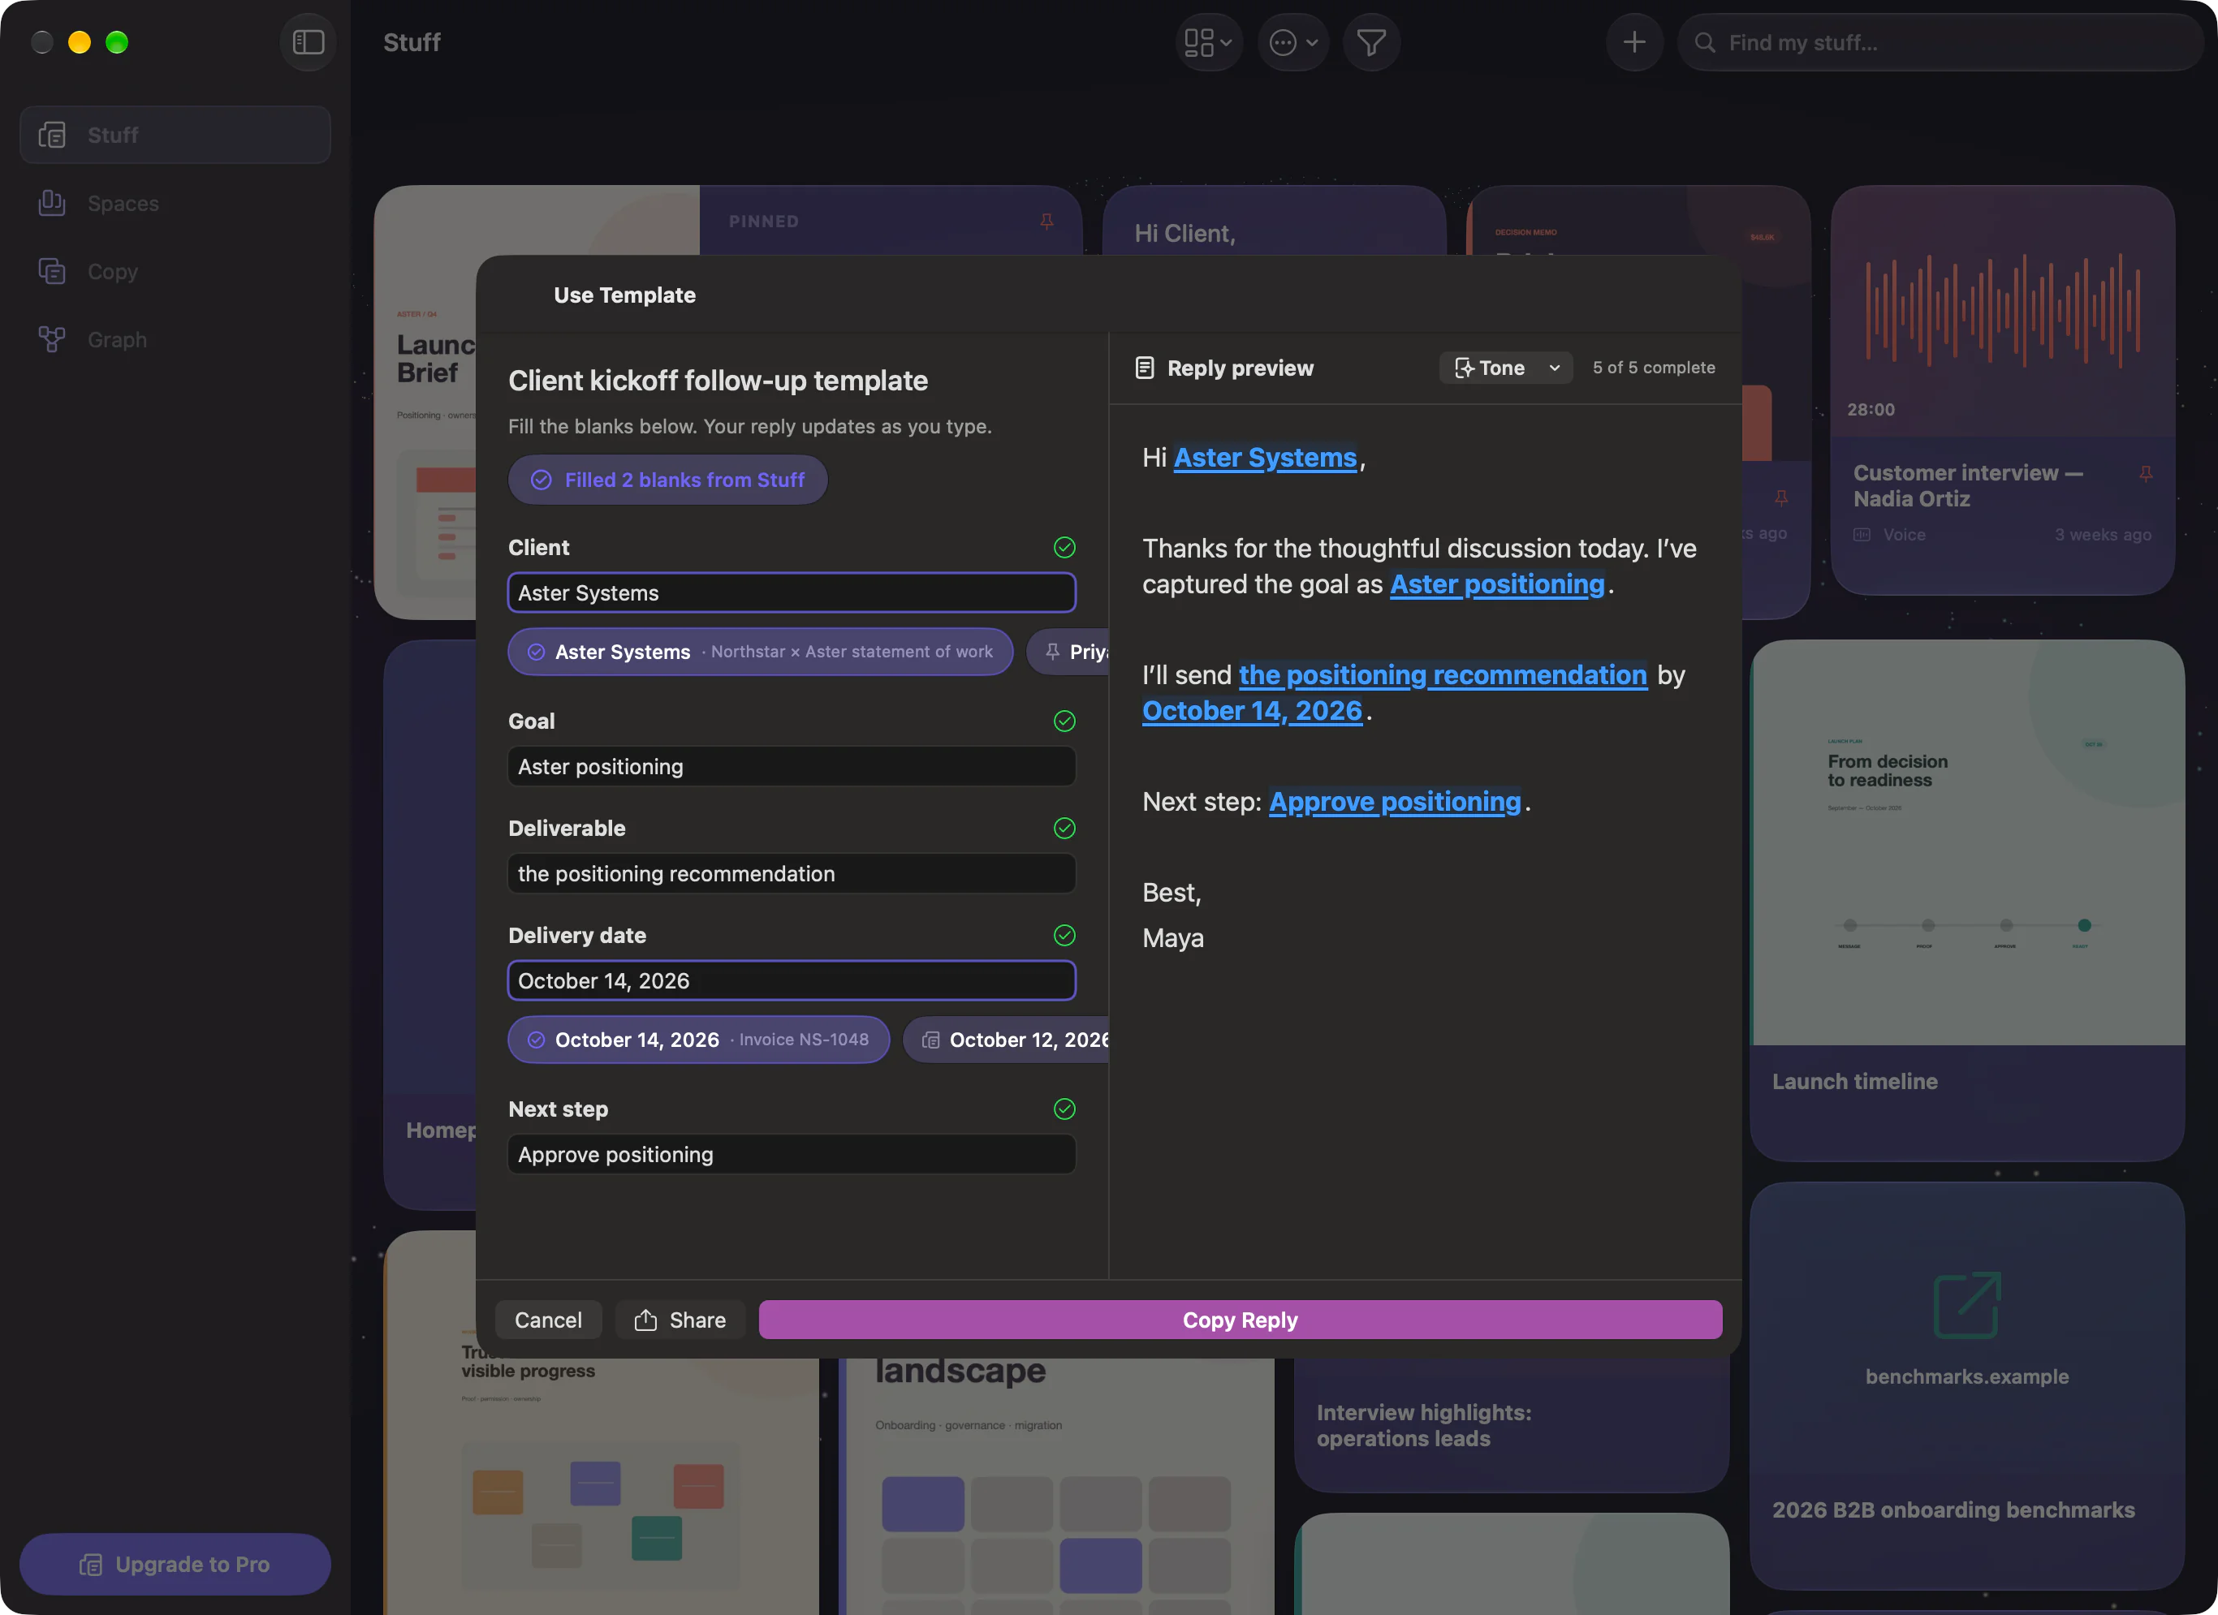
Task: Click the Delivery date green checkmark
Action: (x=1064, y=936)
